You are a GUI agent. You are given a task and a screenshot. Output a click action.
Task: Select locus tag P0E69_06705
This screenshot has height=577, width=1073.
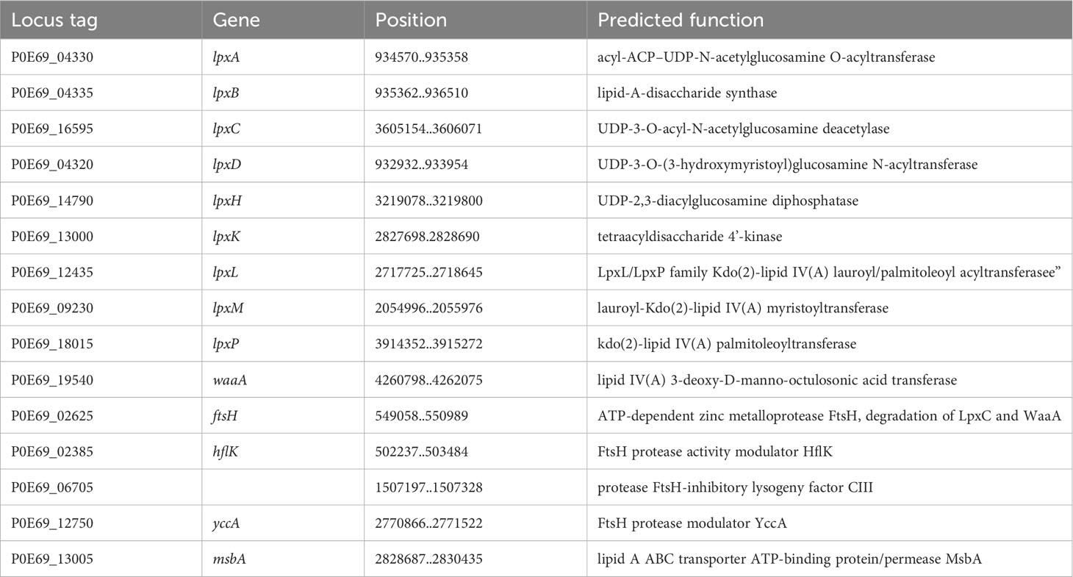[53, 487]
